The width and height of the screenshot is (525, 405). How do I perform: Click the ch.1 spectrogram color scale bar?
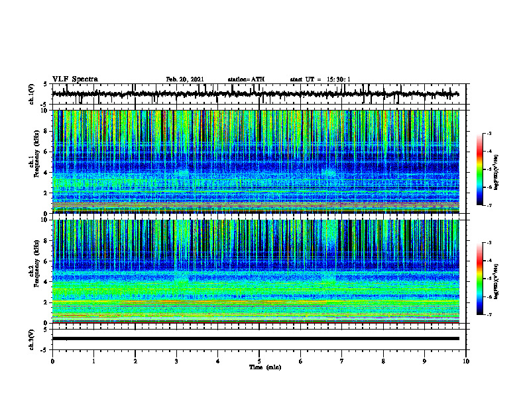point(479,169)
